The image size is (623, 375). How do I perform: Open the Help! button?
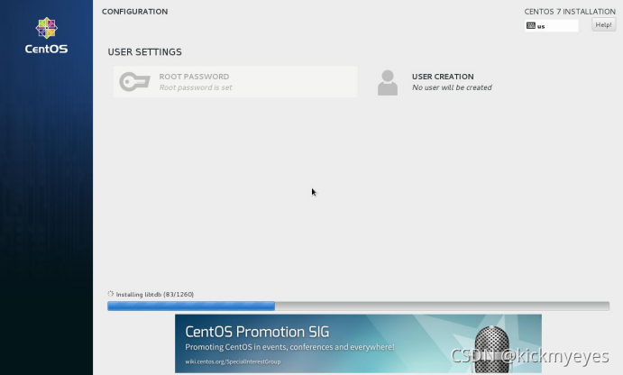tap(603, 24)
